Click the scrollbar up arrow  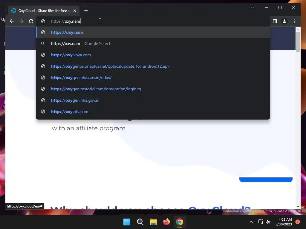pos(298,30)
